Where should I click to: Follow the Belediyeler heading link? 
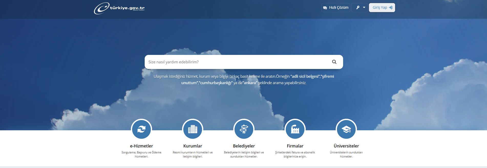point(244,146)
